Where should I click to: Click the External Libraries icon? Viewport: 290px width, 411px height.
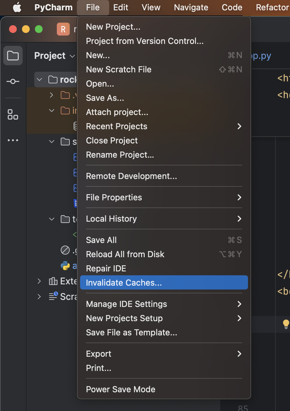point(53,281)
